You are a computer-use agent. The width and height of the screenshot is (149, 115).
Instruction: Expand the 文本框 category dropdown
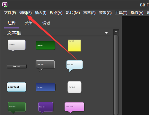[x=106, y=33]
